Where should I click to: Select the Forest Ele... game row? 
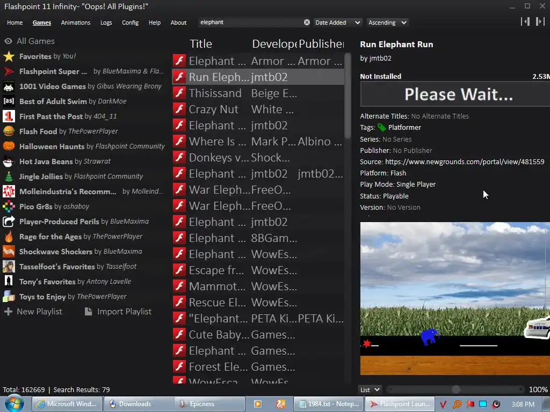[x=258, y=367]
